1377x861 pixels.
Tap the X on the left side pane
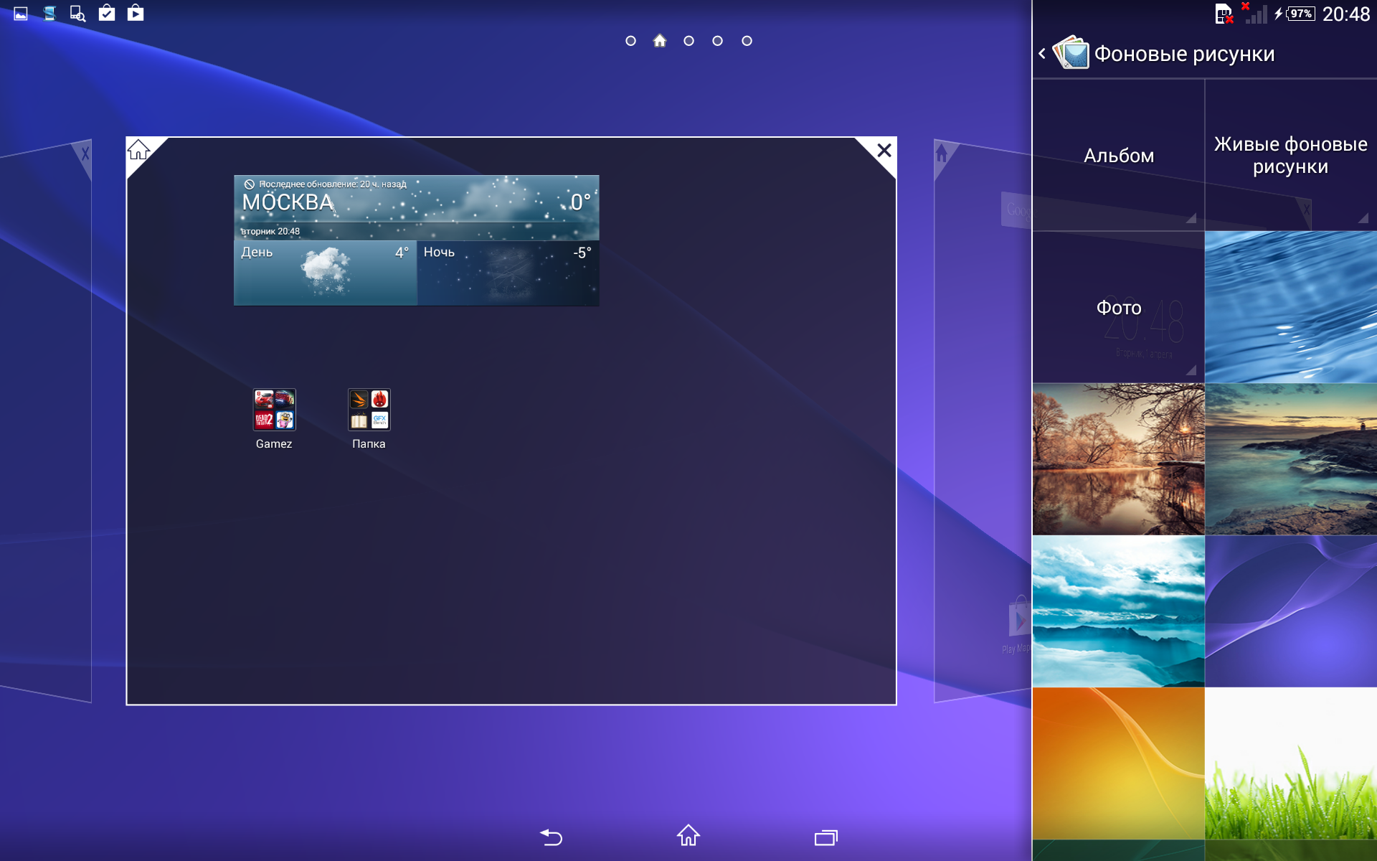85,154
